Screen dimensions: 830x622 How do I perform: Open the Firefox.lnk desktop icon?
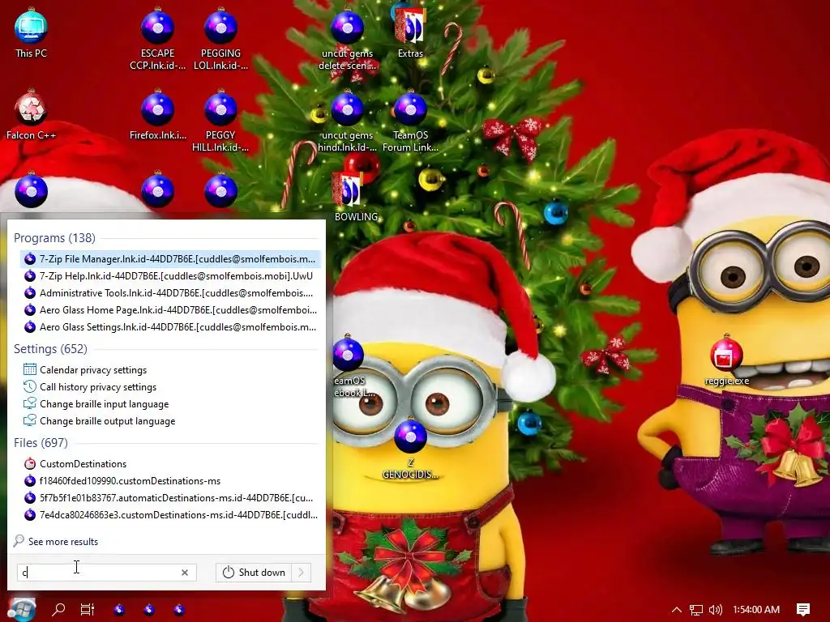pos(158,115)
